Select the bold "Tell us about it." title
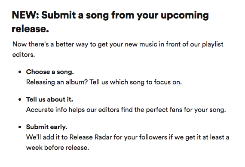The height and width of the screenshot is (167, 245). (x=49, y=99)
